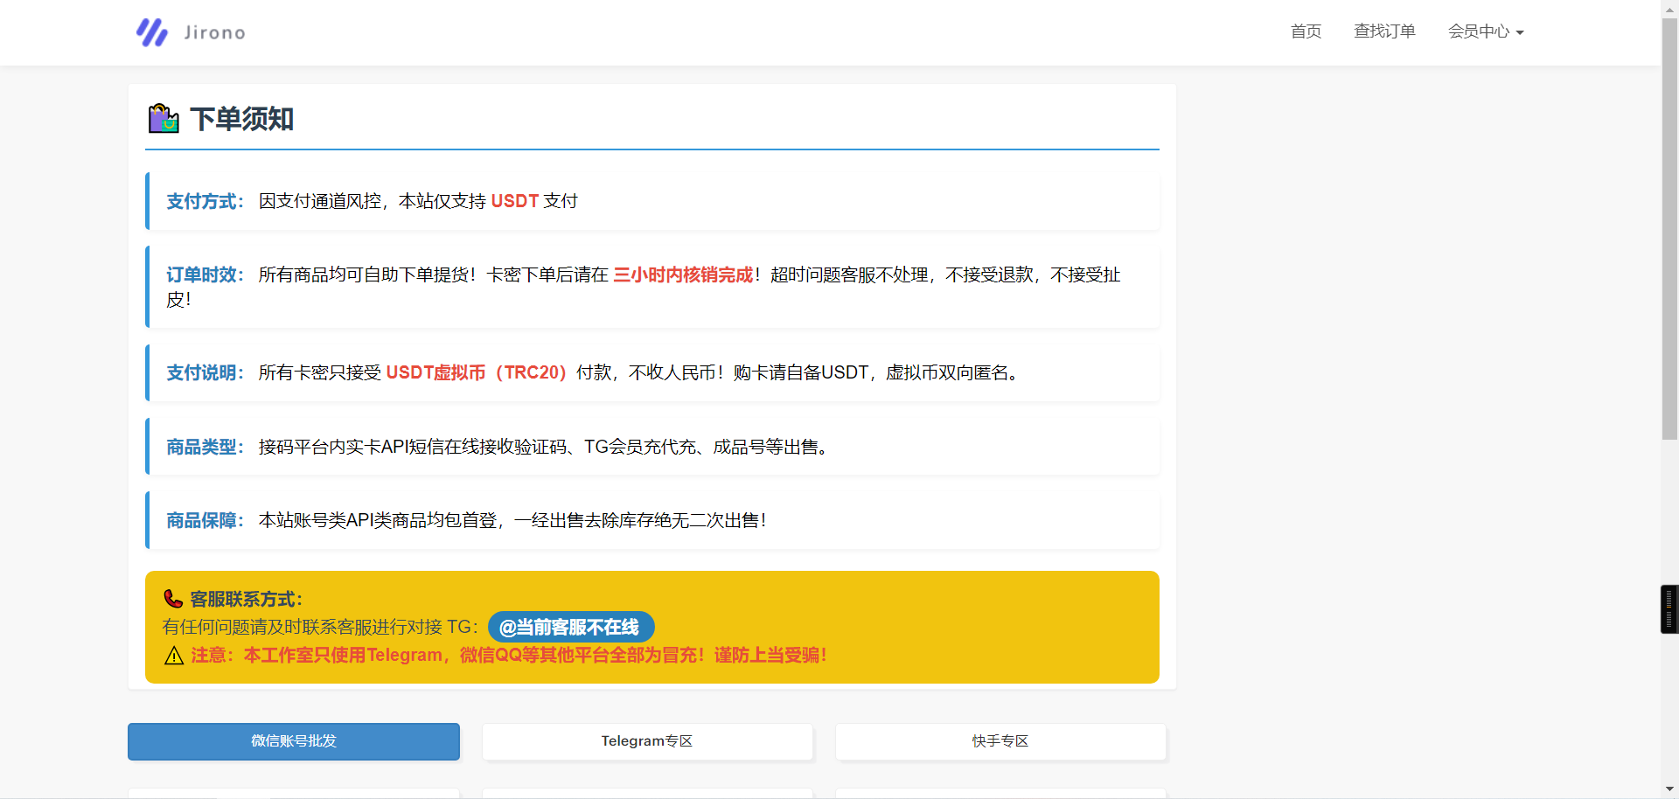Screen dimensions: 1679x799
Task: Select the 微信账号批发 category tab
Action: [293, 741]
